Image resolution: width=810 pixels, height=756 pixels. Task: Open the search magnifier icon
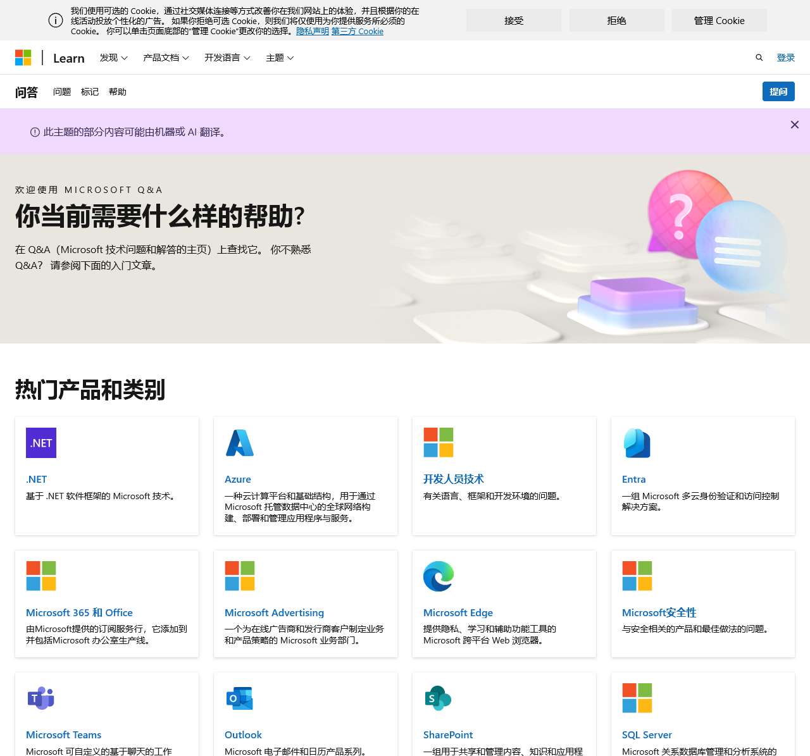[759, 58]
